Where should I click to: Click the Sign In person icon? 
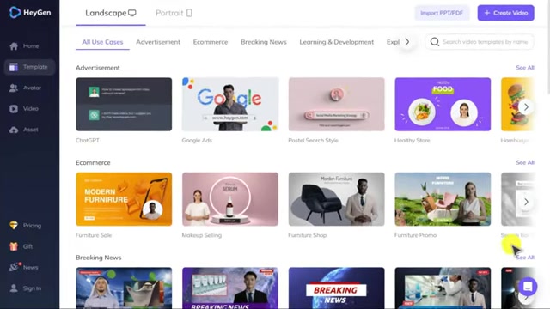[14, 288]
